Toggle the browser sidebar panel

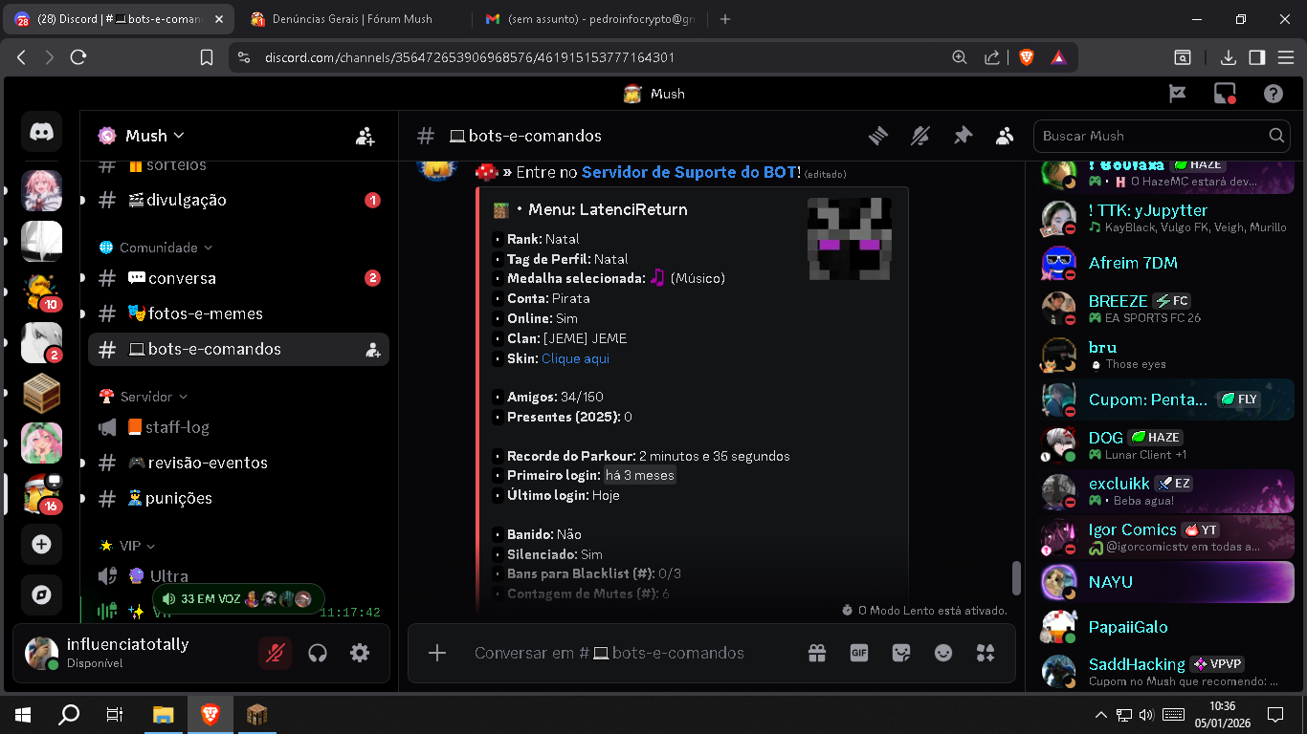(1257, 57)
